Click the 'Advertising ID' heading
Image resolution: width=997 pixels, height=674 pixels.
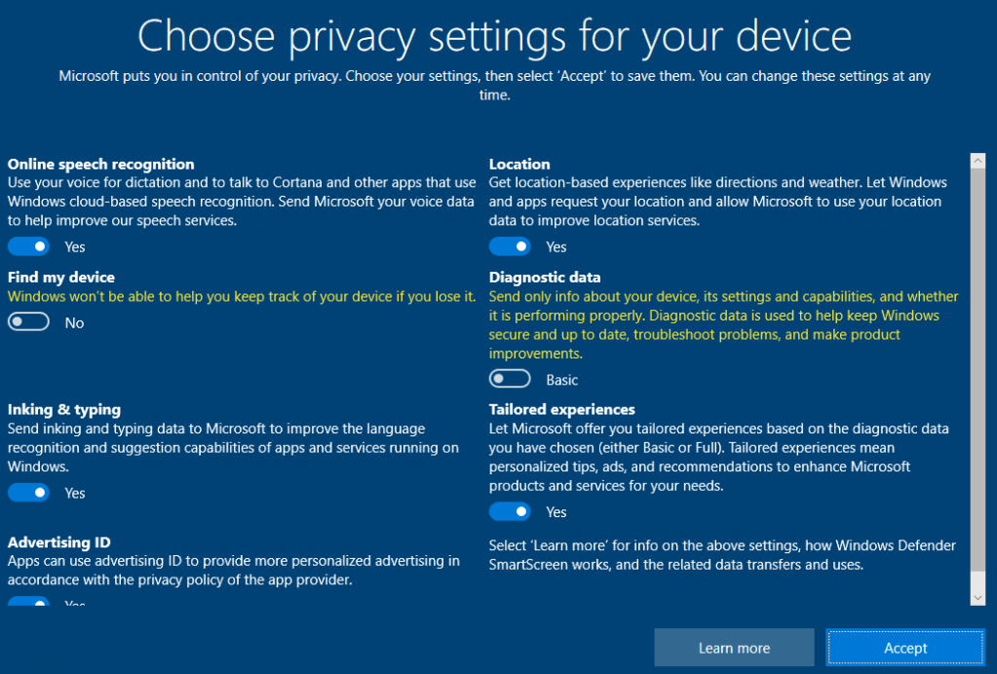[58, 543]
